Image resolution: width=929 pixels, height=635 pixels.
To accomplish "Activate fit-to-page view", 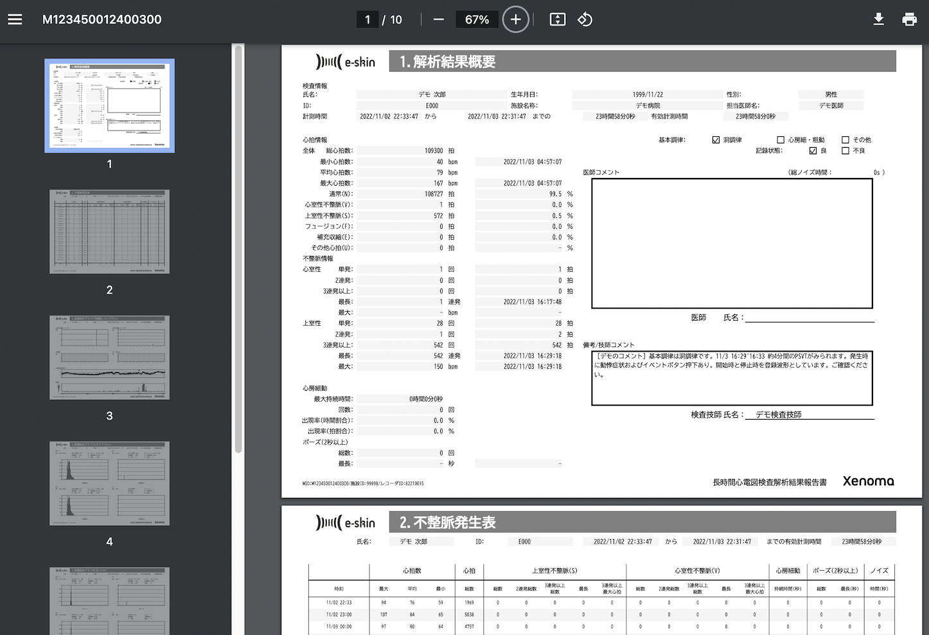I will [558, 19].
